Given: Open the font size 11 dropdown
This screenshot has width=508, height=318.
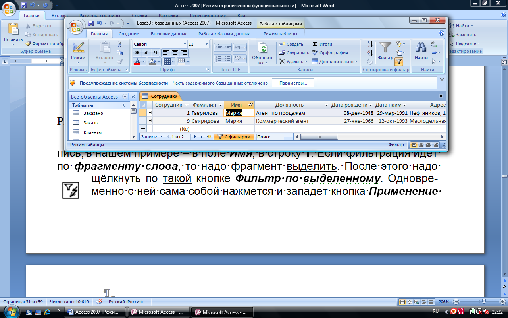Looking at the screenshot, I should [x=206, y=44].
